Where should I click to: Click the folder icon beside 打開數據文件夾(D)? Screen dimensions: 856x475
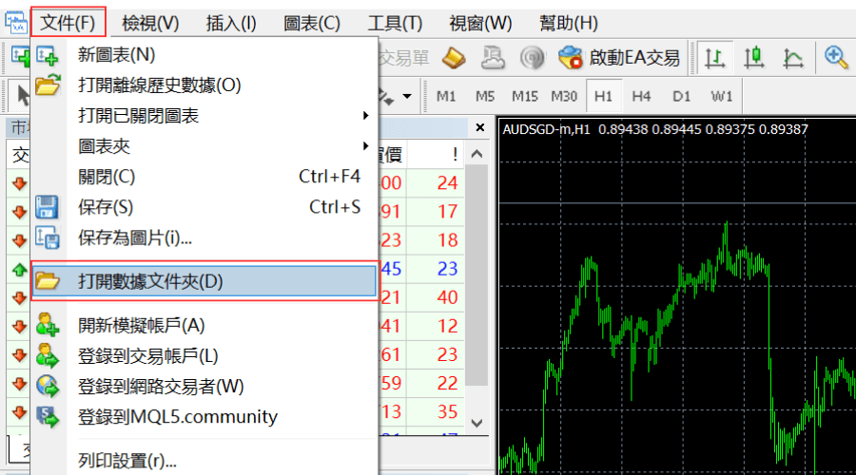48,281
